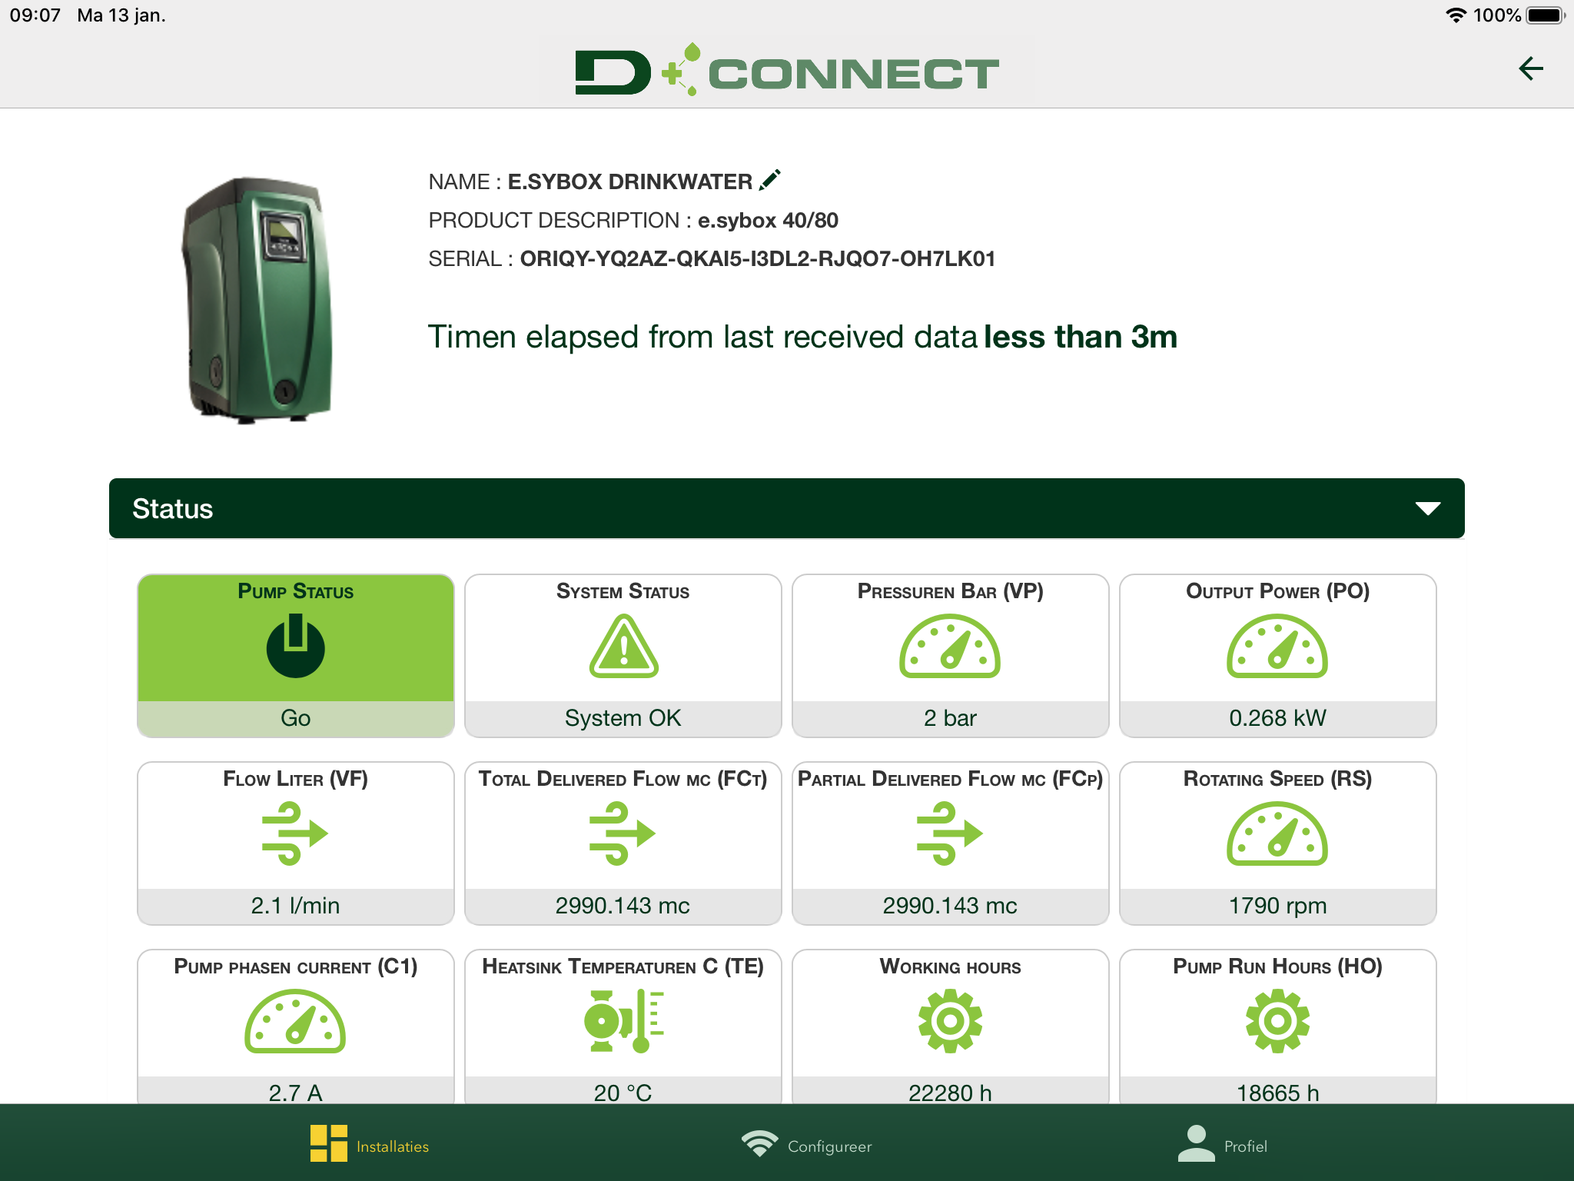Tap the 'less than 3m' elapsed time
Image resolution: width=1574 pixels, height=1181 pixels.
click(1081, 337)
